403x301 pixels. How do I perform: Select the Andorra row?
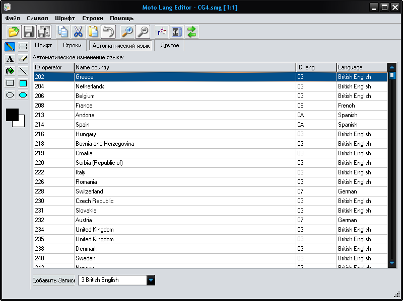pos(211,115)
